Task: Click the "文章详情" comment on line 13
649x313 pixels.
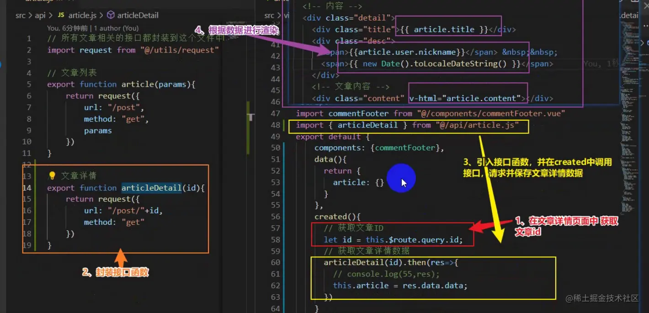Action: [x=79, y=175]
